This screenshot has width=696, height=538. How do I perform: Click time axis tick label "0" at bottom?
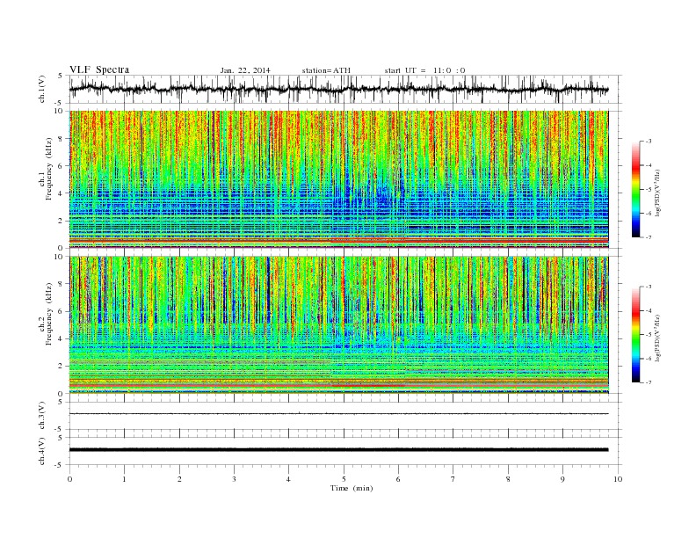click(x=69, y=479)
